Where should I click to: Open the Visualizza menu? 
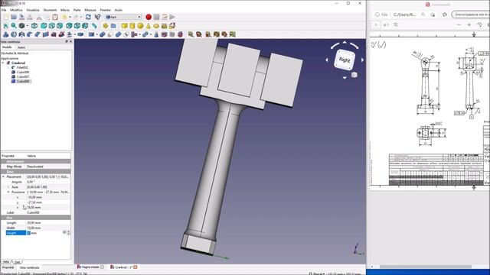pyautogui.click(x=33, y=10)
